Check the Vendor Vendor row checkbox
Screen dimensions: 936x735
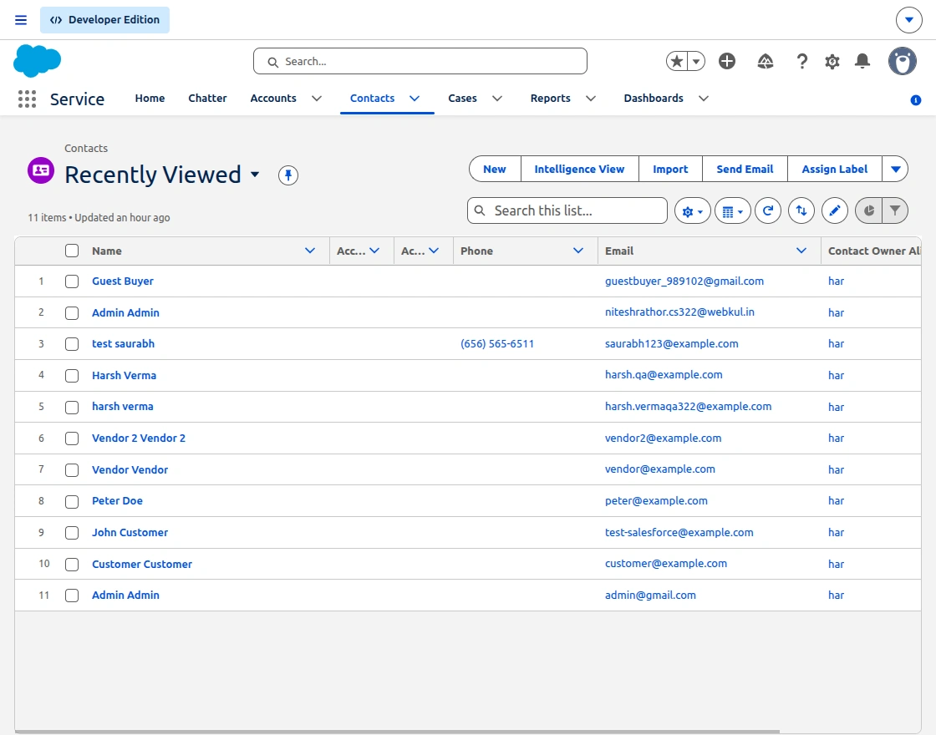pyautogui.click(x=72, y=470)
